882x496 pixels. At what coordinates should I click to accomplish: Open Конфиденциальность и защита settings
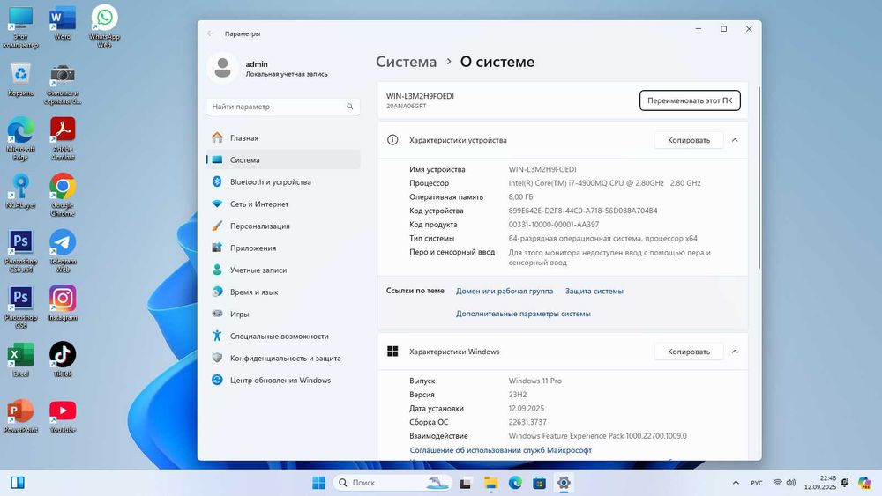pos(283,358)
